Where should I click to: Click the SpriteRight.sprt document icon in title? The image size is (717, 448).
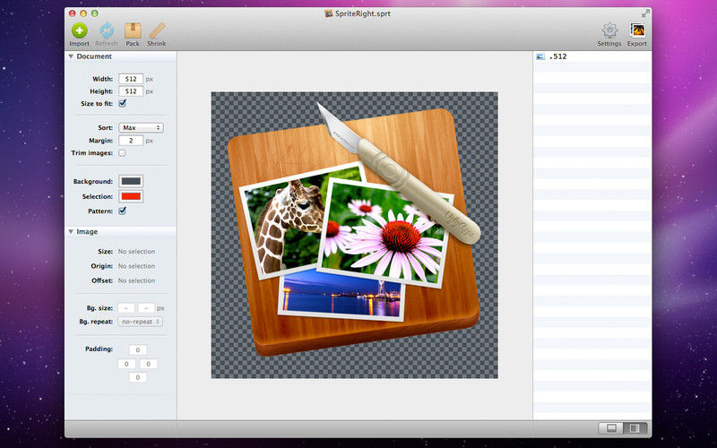328,13
